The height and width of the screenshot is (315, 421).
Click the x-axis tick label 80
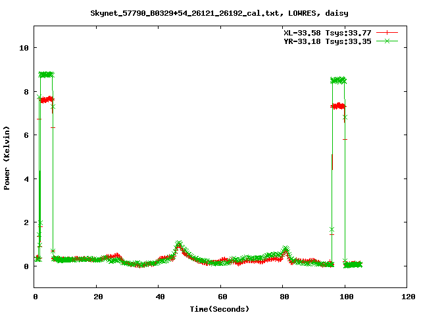[x=284, y=297]
